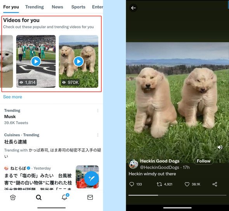Go back using the arrow in video view
Screen dimensions: 229x211
tap(133, 8)
